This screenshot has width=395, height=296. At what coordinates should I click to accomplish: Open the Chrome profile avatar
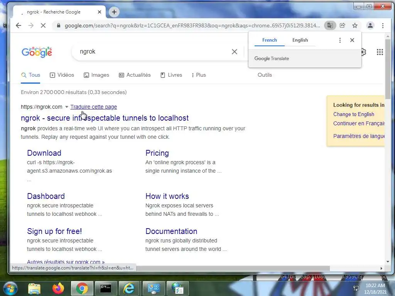click(x=370, y=25)
